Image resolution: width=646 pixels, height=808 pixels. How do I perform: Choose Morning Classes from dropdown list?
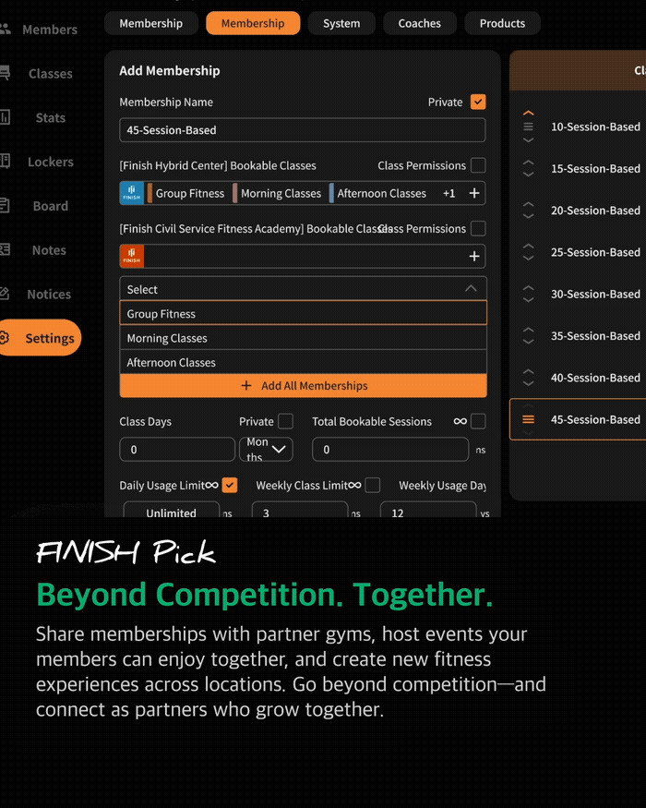point(303,338)
